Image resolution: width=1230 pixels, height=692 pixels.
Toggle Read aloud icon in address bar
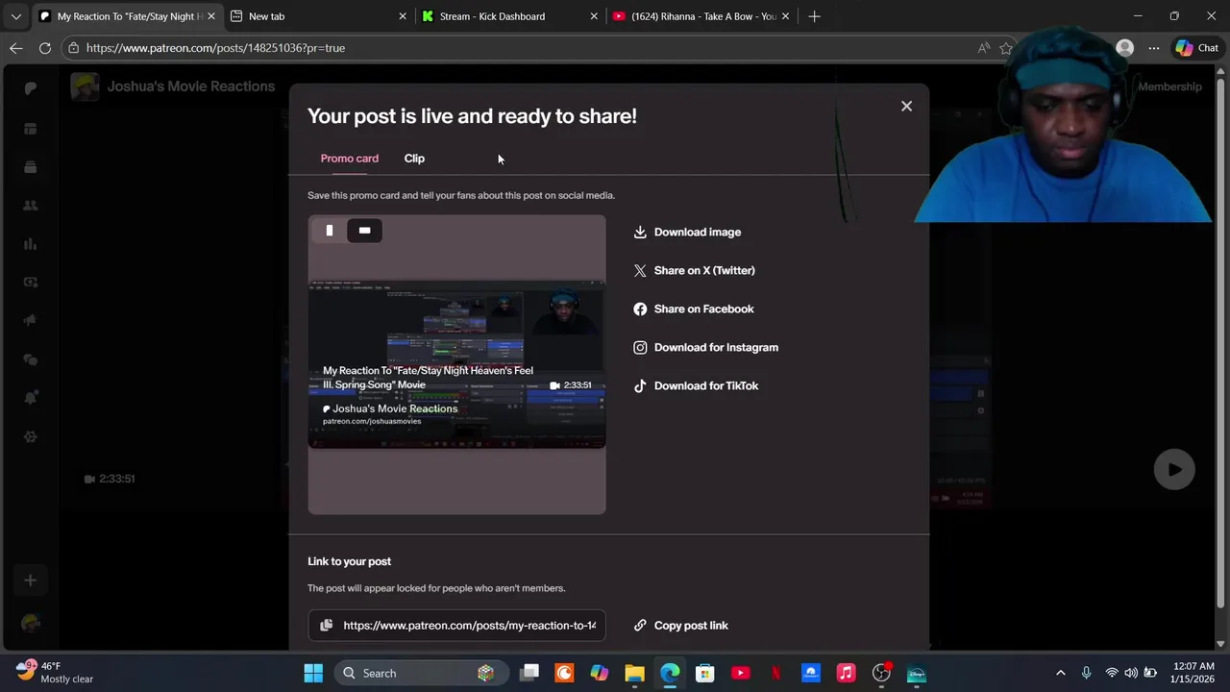click(983, 47)
